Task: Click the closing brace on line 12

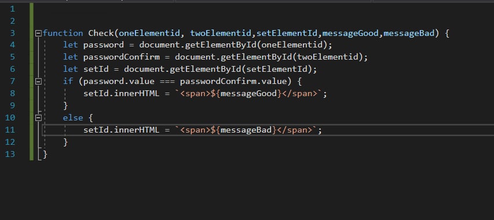Action: click(65, 142)
